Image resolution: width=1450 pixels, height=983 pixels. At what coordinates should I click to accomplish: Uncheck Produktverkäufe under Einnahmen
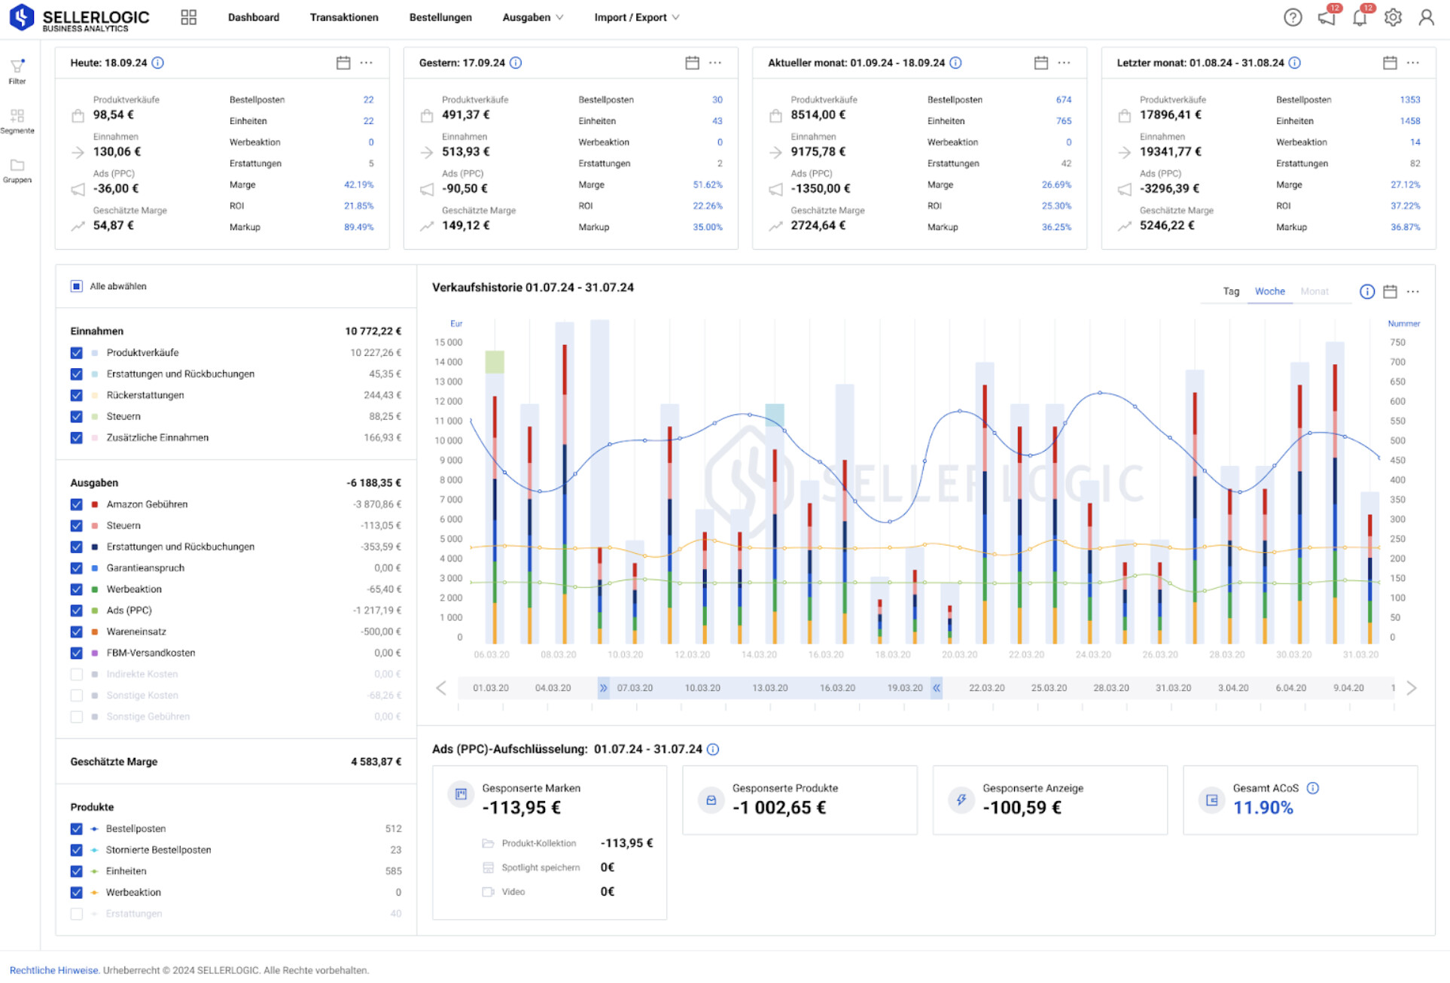[76, 352]
